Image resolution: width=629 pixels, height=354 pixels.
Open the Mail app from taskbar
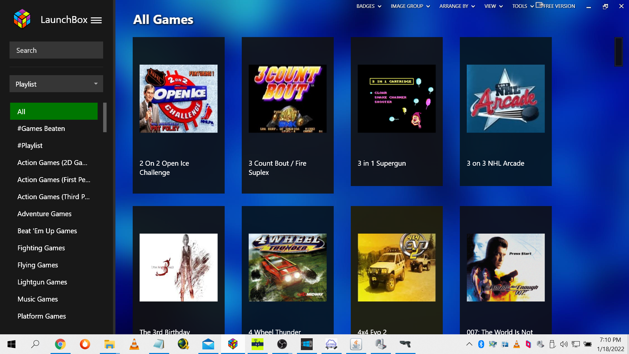point(208,344)
